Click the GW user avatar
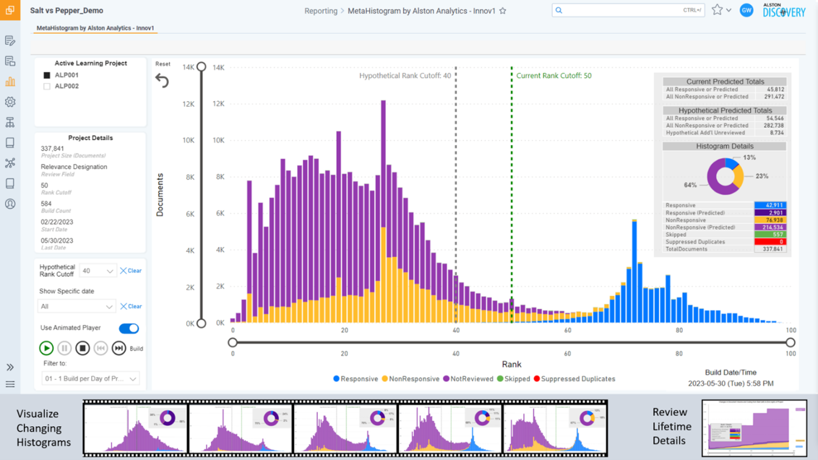The width and height of the screenshot is (818, 460). (x=746, y=10)
